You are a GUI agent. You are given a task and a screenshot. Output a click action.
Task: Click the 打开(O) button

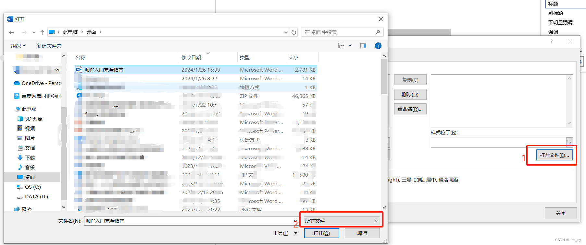pos(322,233)
